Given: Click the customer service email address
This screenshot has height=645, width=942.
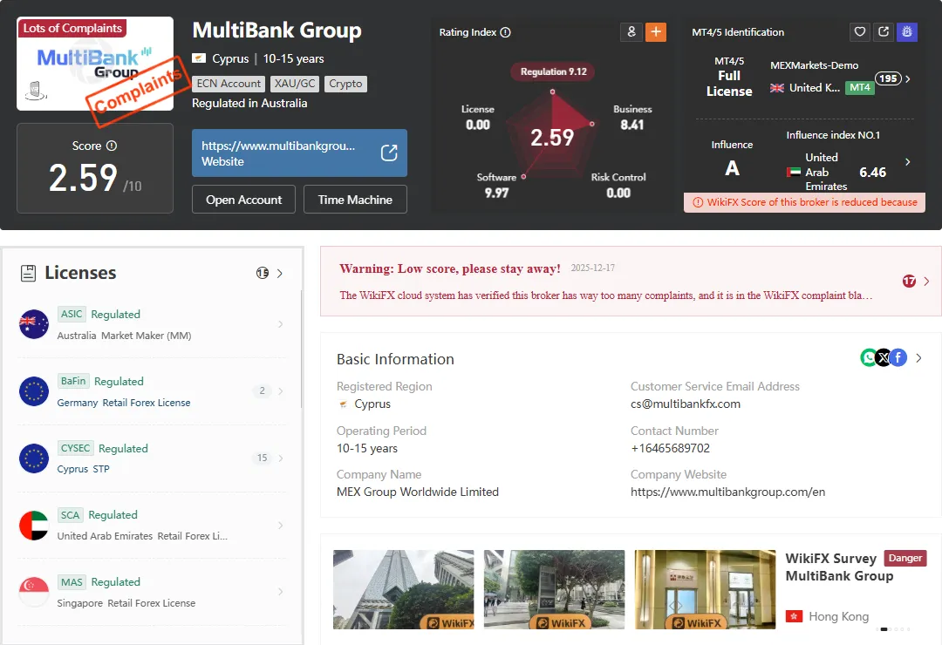Looking at the screenshot, I should (x=686, y=404).
